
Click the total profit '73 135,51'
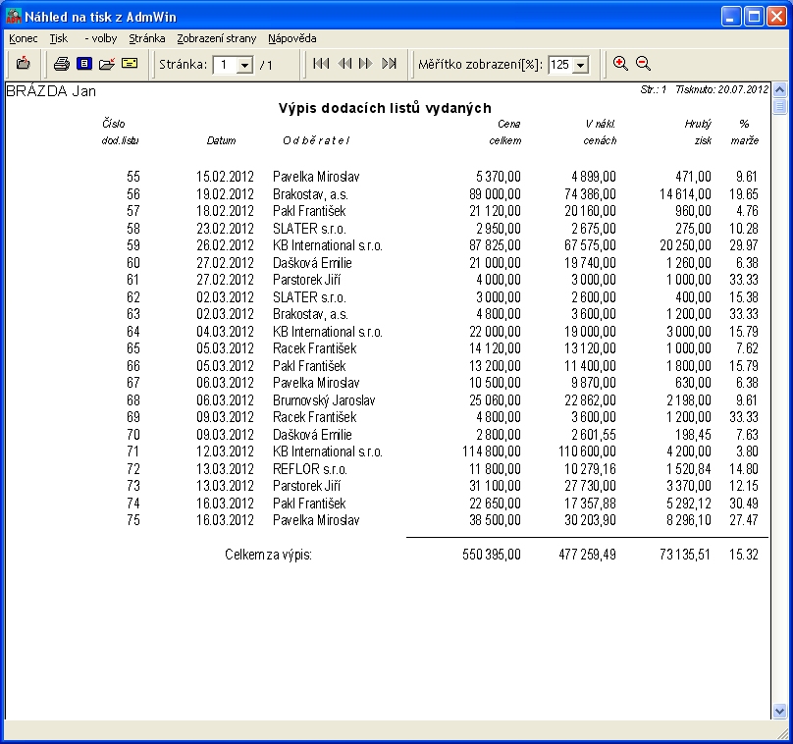coord(685,555)
